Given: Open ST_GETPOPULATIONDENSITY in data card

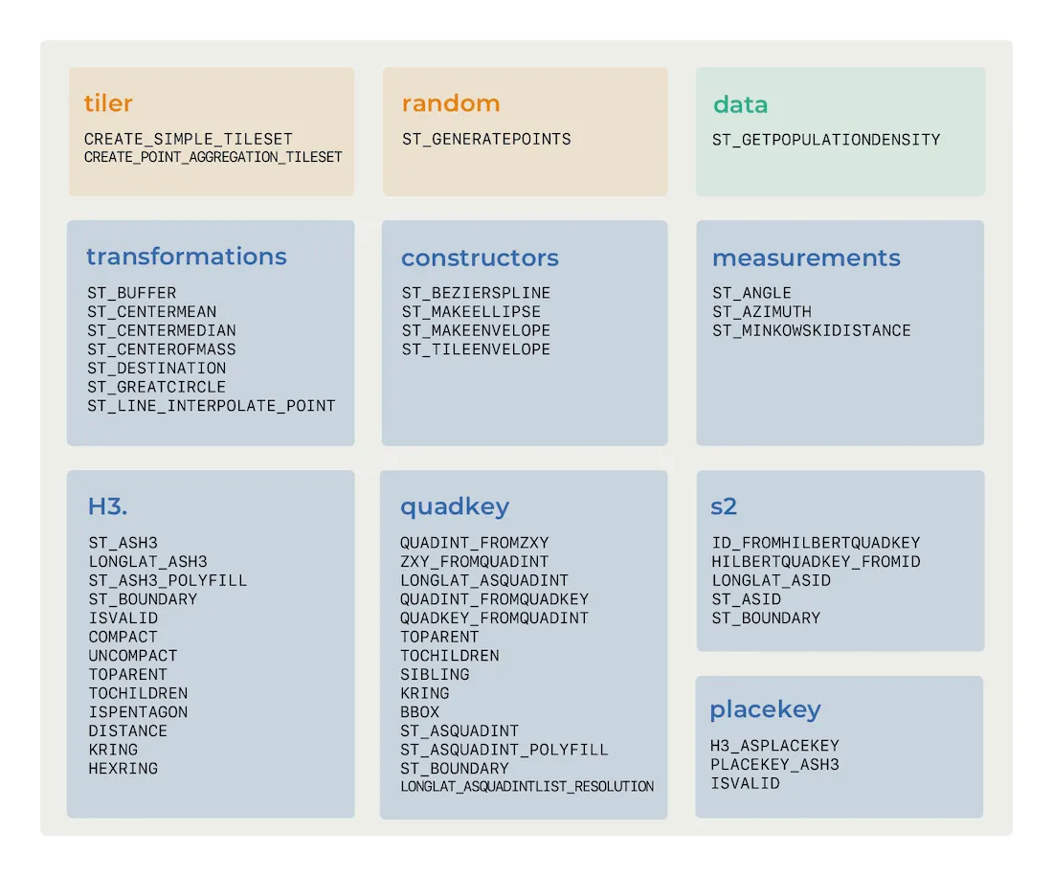Looking at the screenshot, I should [x=826, y=140].
